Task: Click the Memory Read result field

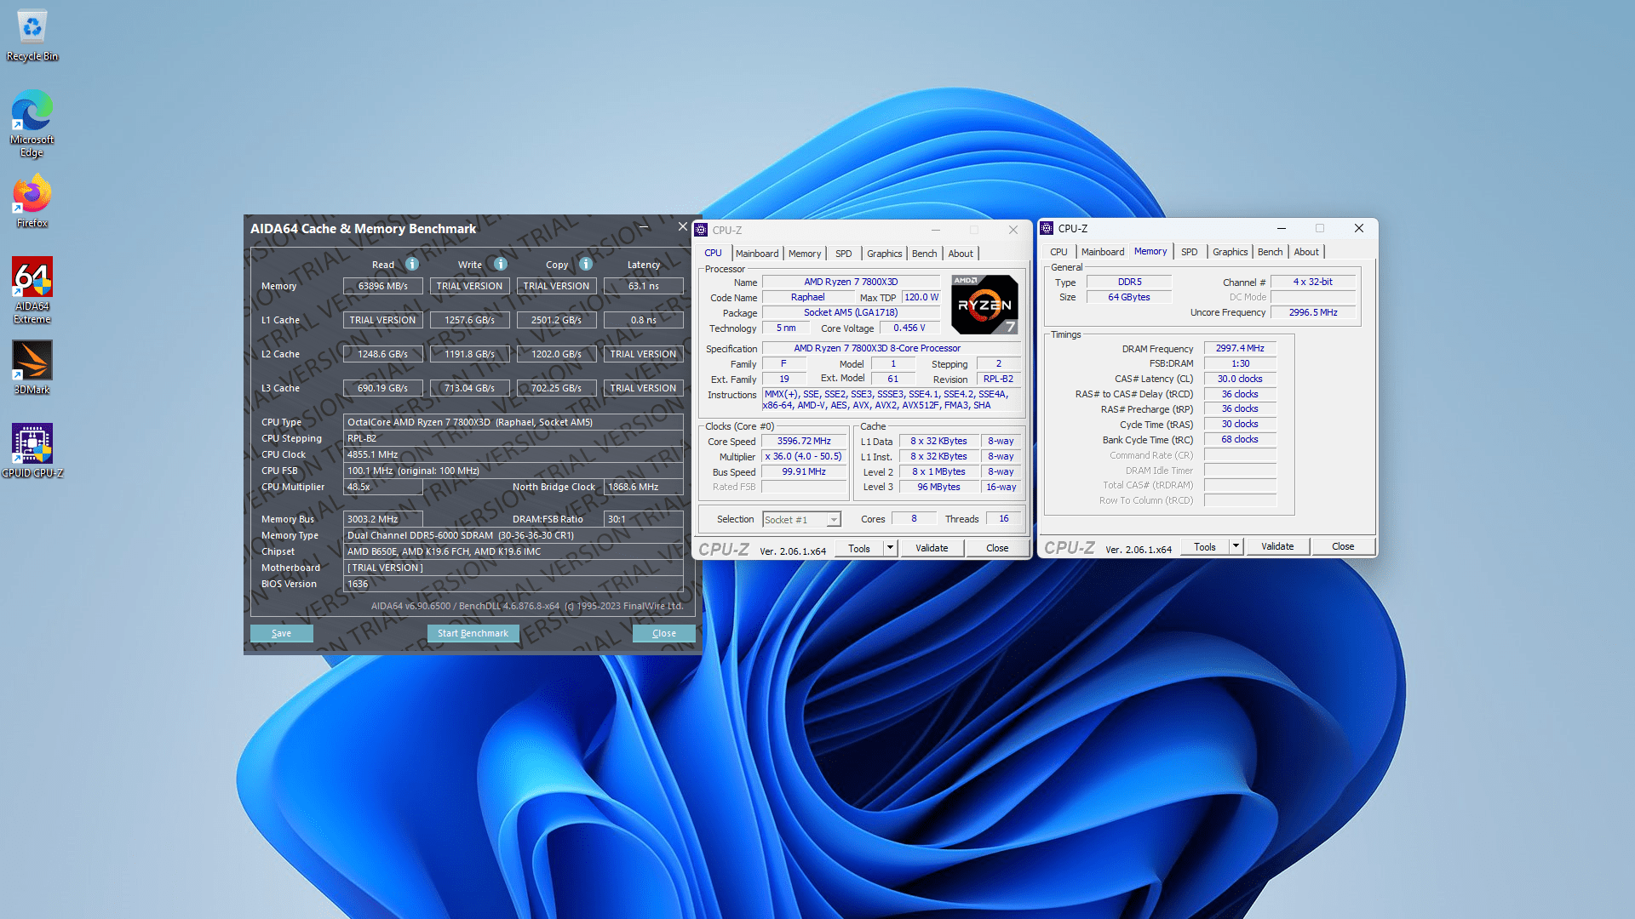Action: tap(382, 286)
